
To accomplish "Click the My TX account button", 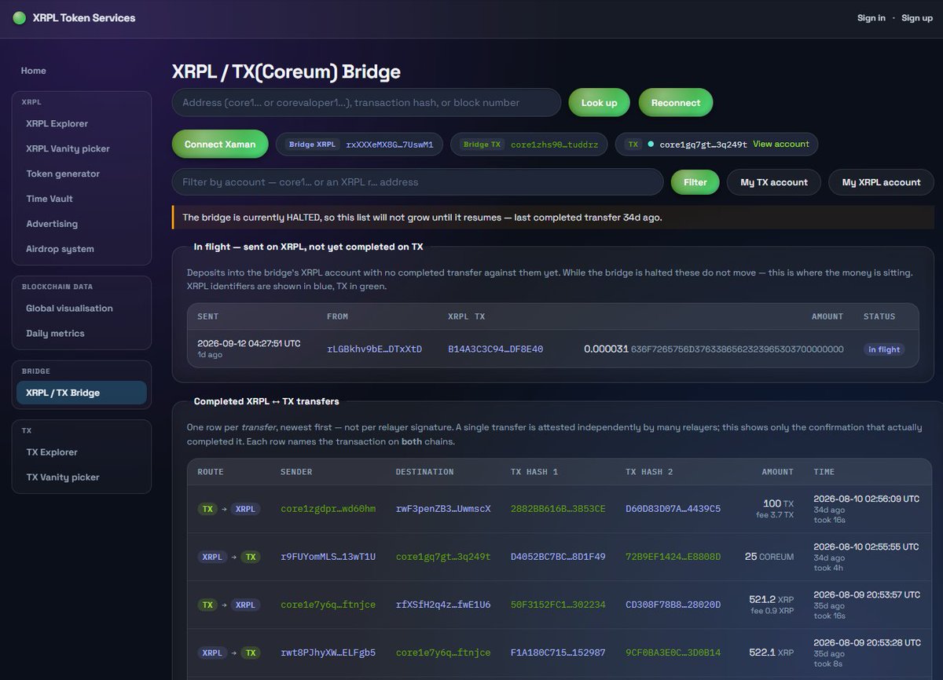I will click(x=774, y=182).
